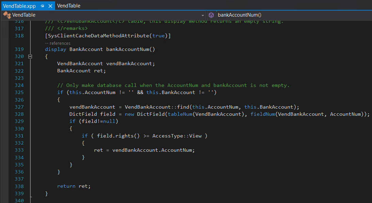Screen dimensions: 372x203
Task: Close the VendTable.xpp tab
Action: [50, 6]
